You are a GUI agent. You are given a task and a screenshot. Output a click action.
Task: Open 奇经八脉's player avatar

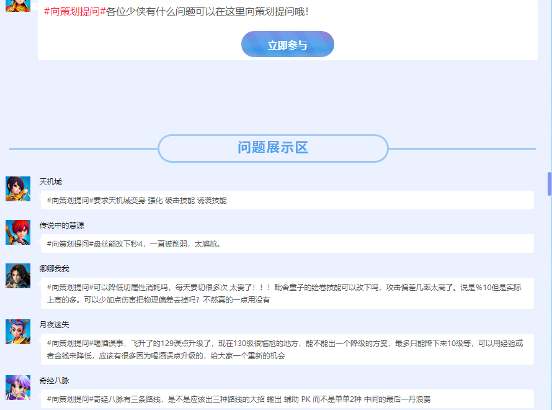pyautogui.click(x=18, y=389)
